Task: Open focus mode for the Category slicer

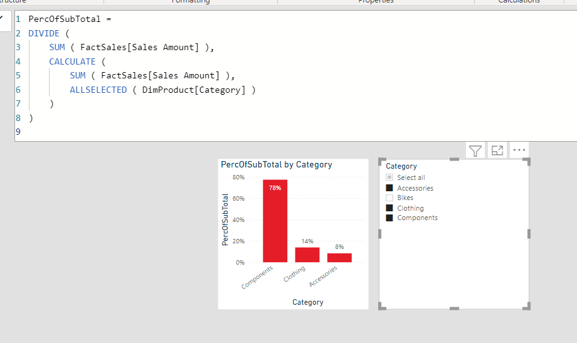Action: pyautogui.click(x=497, y=150)
